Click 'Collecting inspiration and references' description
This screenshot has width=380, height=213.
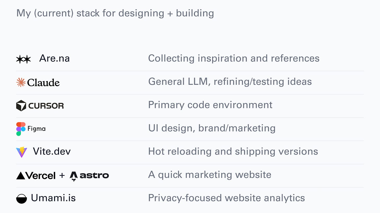234,58
